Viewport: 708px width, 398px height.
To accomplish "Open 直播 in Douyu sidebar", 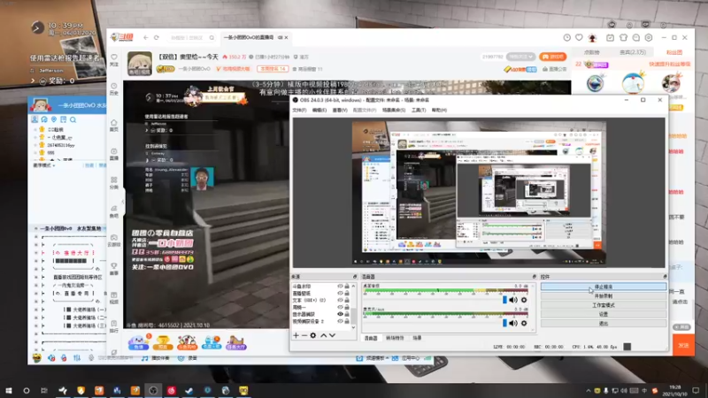I will click(114, 154).
